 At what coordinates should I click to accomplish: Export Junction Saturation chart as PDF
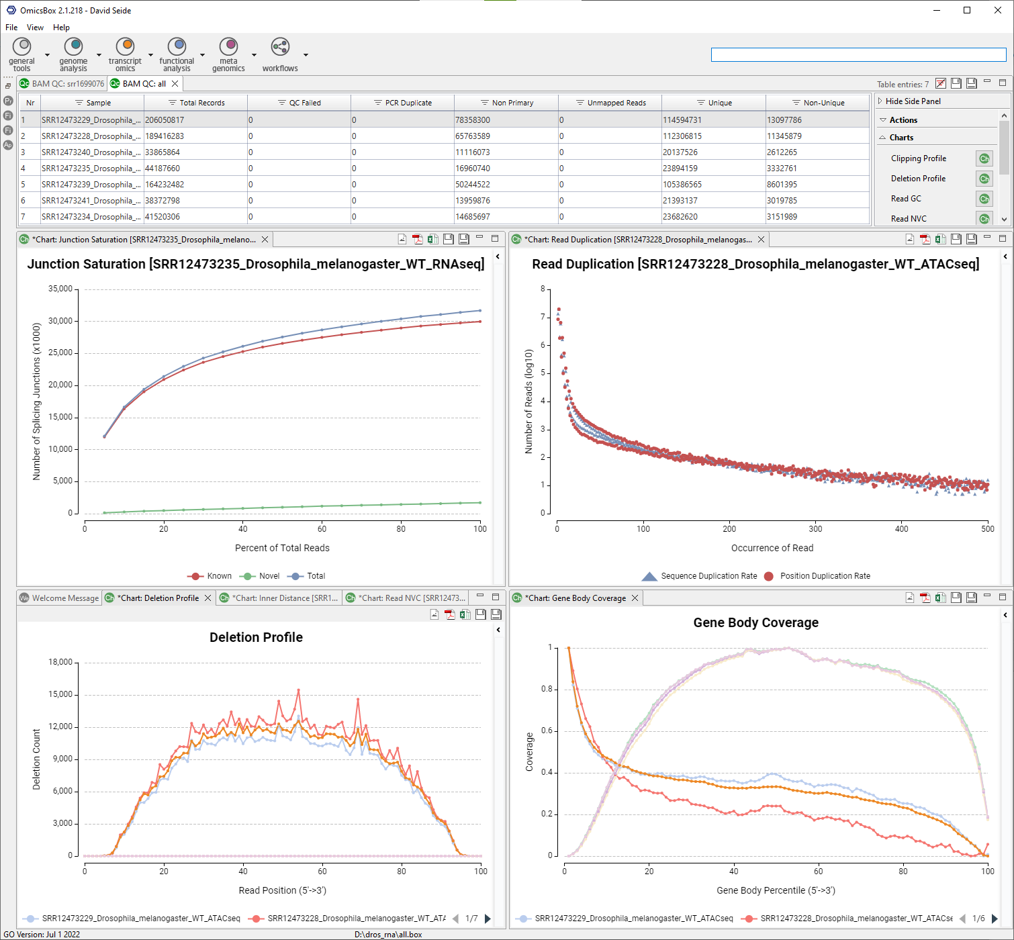click(417, 239)
